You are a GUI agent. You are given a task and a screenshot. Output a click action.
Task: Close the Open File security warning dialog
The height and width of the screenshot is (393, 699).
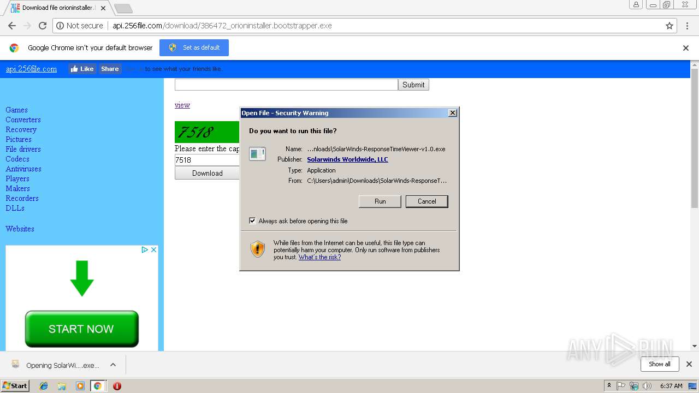[452, 113]
